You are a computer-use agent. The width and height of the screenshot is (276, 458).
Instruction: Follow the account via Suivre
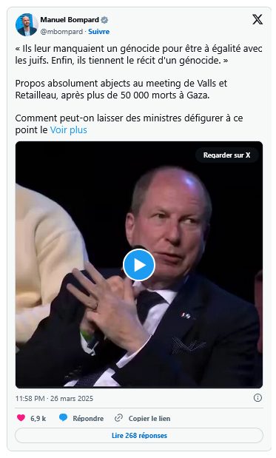click(x=98, y=32)
